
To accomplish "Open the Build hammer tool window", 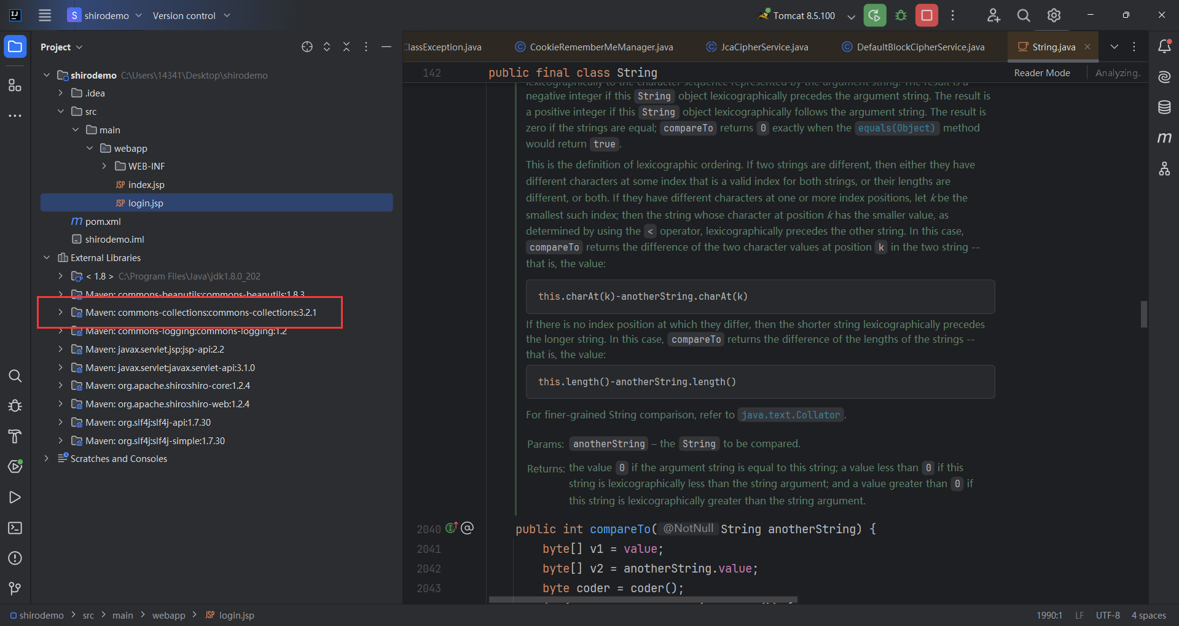I will 15,437.
